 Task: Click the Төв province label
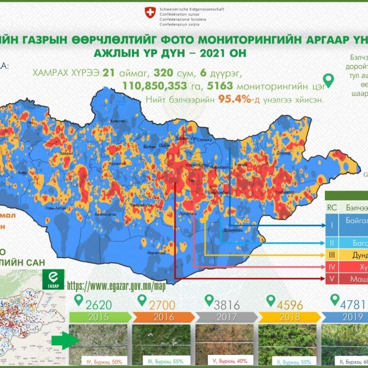191,180
